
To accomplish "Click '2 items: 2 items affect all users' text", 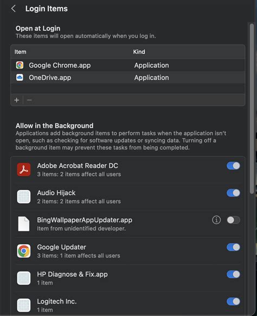I will pyautogui.click(x=79, y=201).
